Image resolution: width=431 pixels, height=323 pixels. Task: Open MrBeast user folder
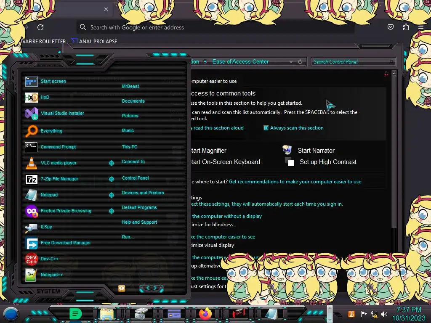tap(130, 86)
